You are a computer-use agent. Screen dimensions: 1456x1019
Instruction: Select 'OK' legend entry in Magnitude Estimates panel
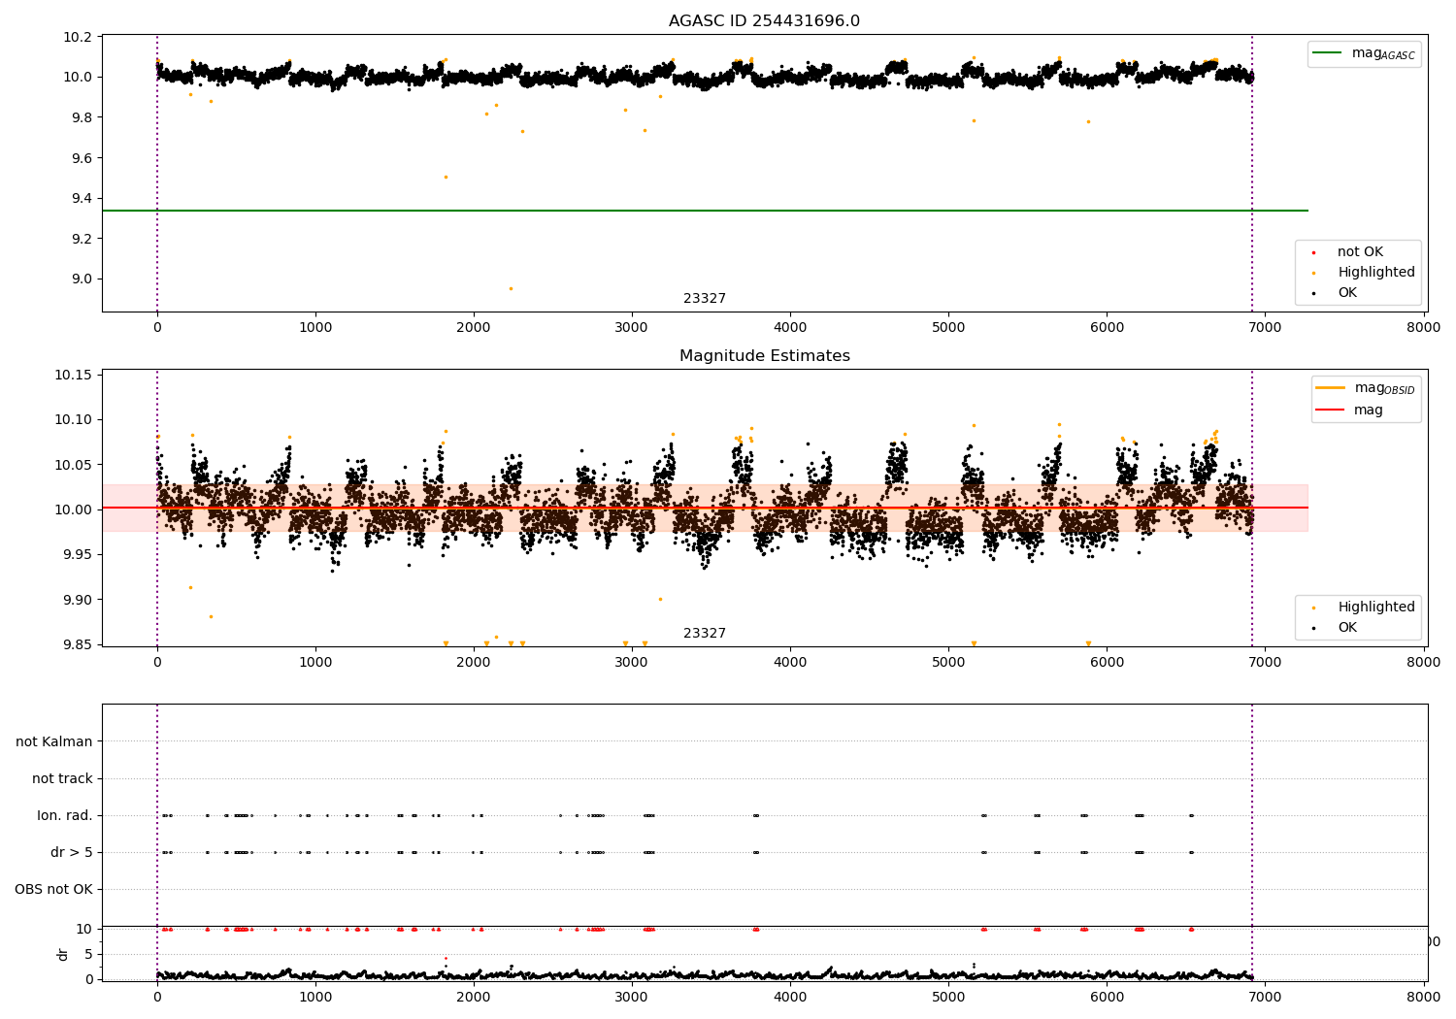click(1347, 628)
